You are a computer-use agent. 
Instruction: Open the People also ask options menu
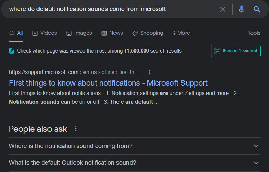[76, 129]
